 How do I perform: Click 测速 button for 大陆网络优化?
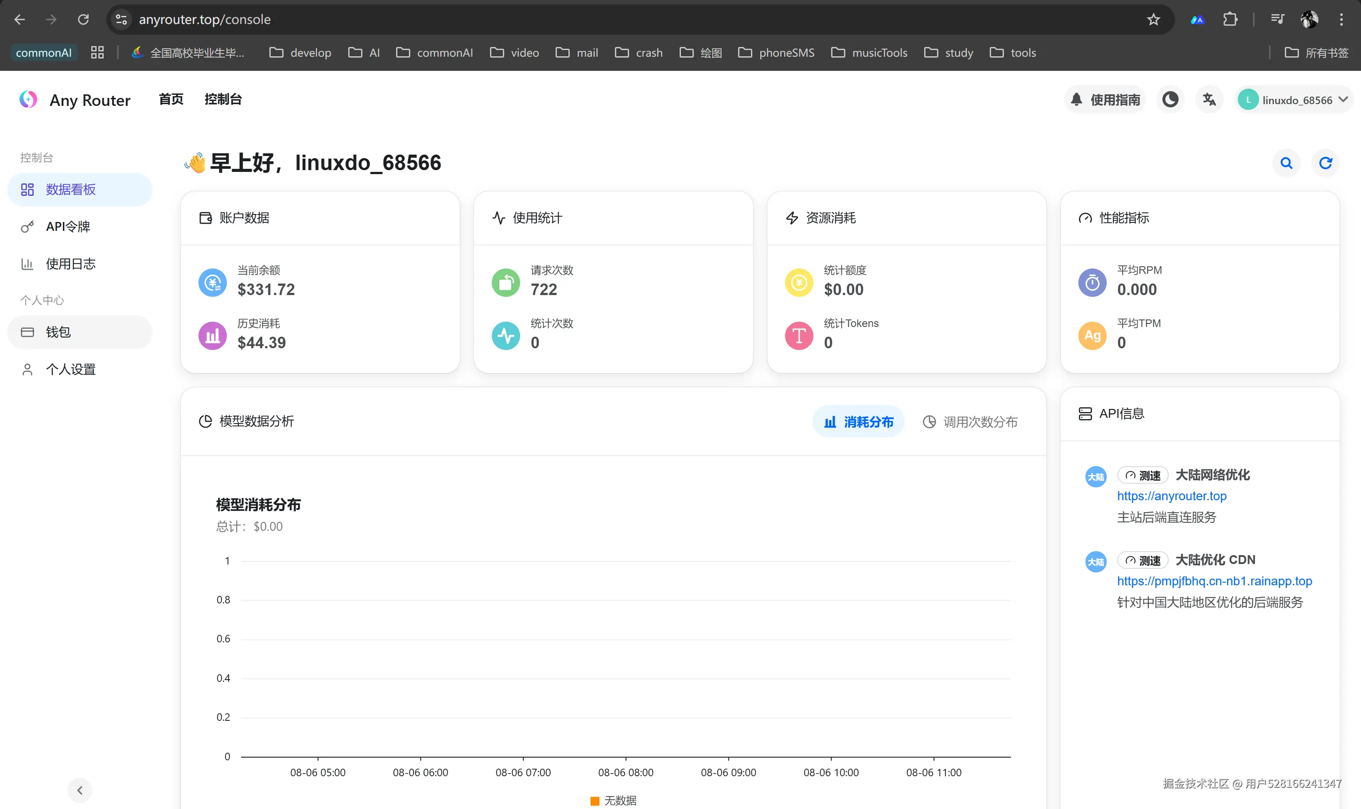[1143, 475]
